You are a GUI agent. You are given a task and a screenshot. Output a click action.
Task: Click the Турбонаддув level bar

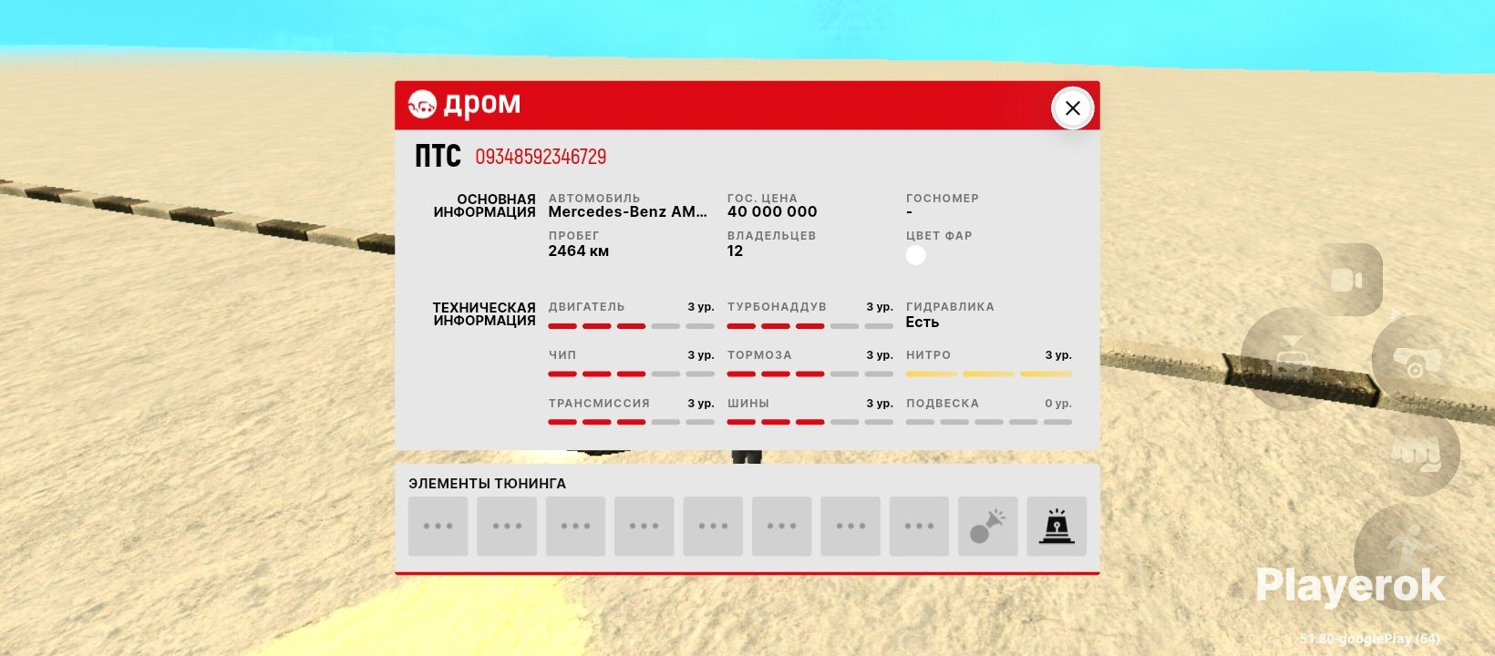809,326
